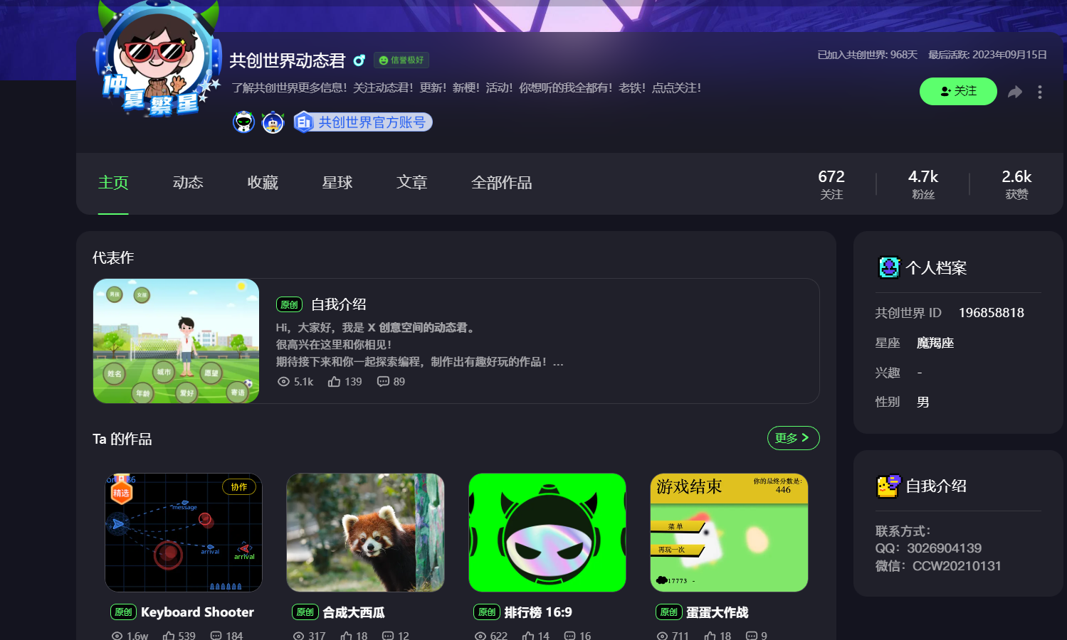This screenshot has width=1067, height=640.
Task: Click the second penguin medal badge
Action: click(x=273, y=122)
